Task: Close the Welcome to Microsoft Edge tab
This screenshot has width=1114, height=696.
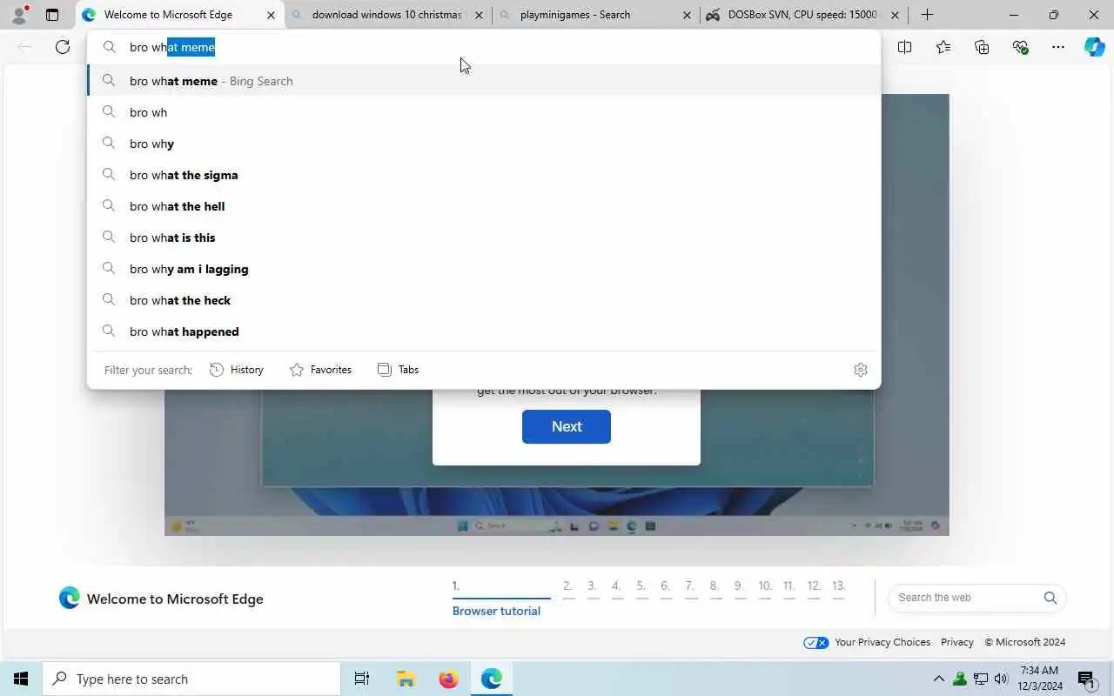Action: coord(271,15)
